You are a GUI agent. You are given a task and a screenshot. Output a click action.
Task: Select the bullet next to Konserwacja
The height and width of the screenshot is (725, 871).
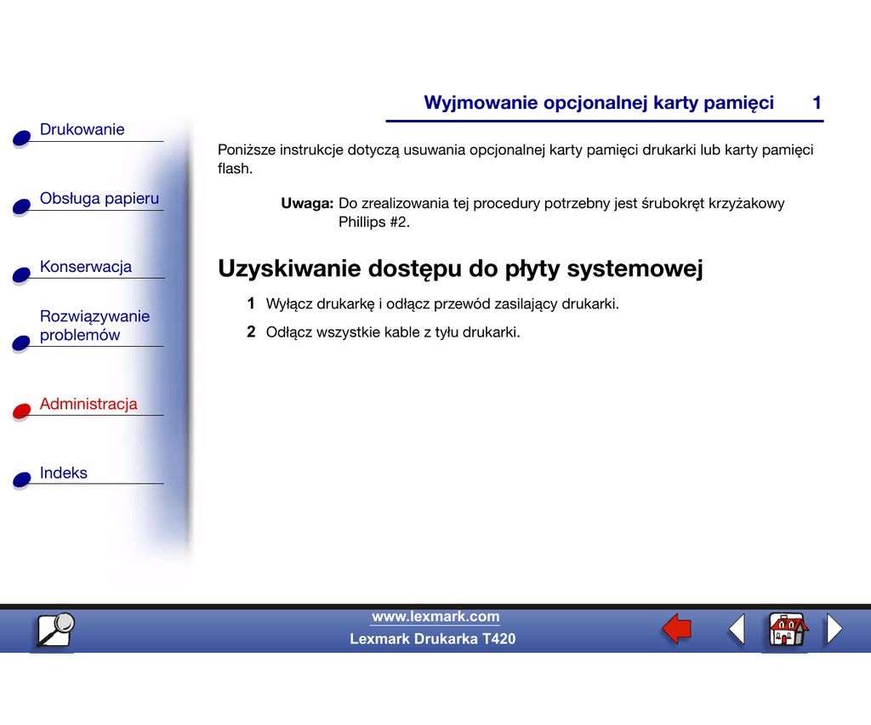(22, 275)
